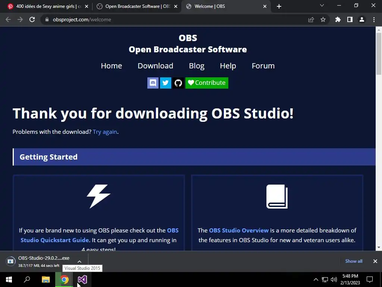382x287 pixels.
Task: Click Show all downloads
Action: (354, 261)
